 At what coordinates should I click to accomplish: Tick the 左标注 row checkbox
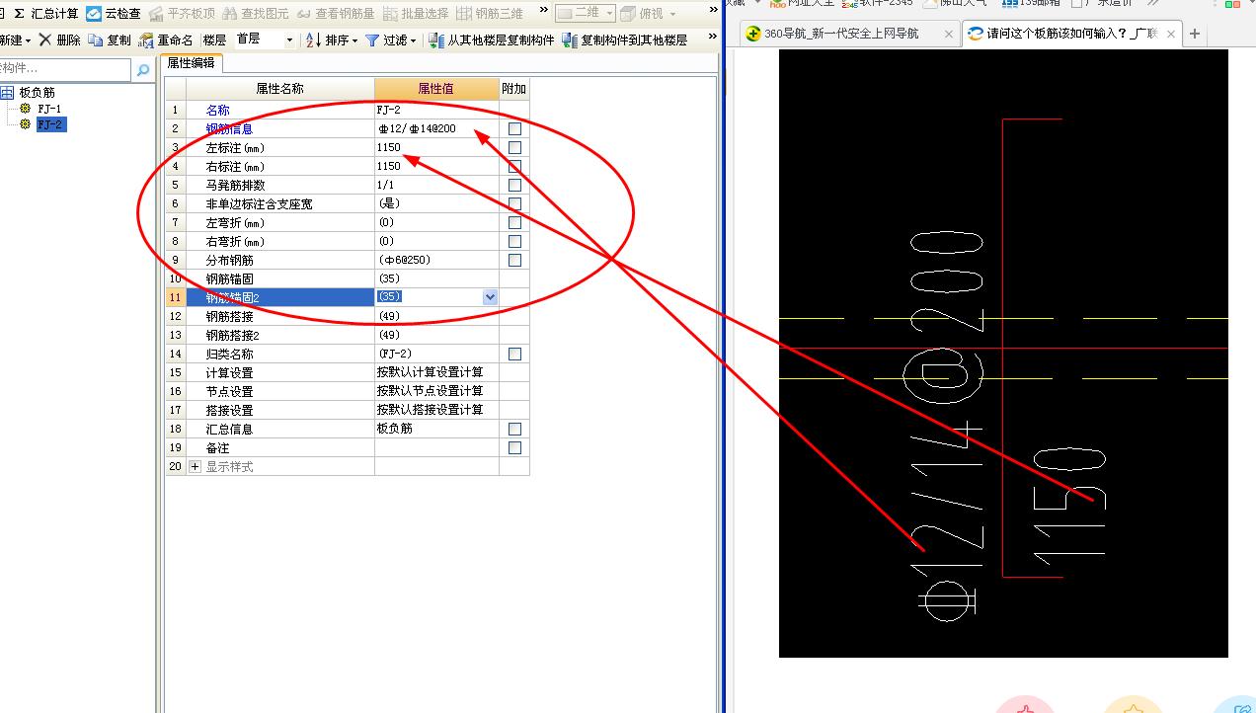[x=514, y=148]
